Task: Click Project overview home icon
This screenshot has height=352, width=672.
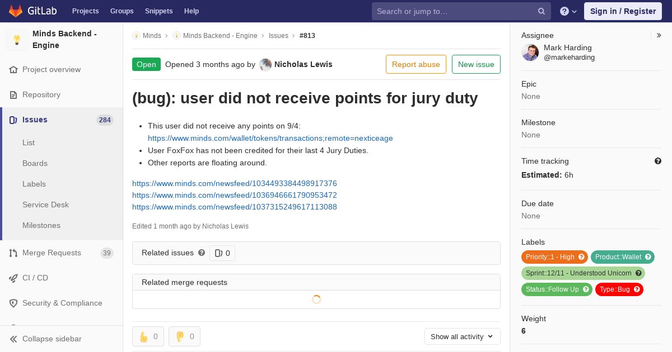Action: (x=13, y=70)
